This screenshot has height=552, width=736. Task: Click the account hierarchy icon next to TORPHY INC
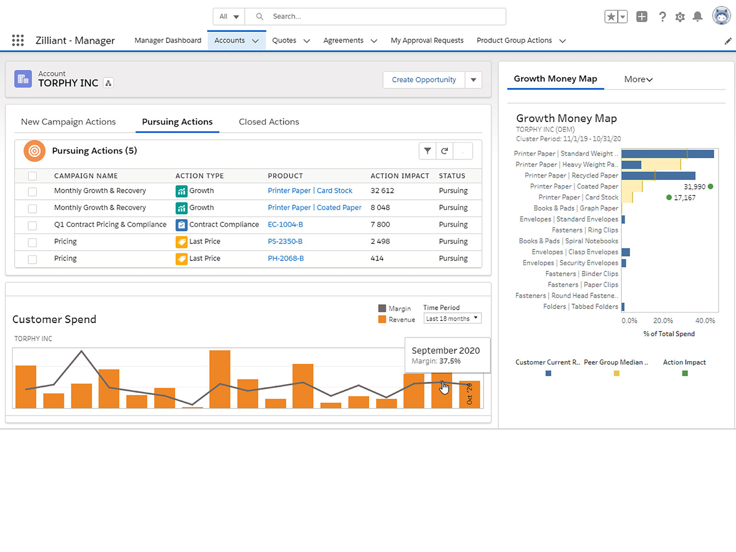pos(108,83)
